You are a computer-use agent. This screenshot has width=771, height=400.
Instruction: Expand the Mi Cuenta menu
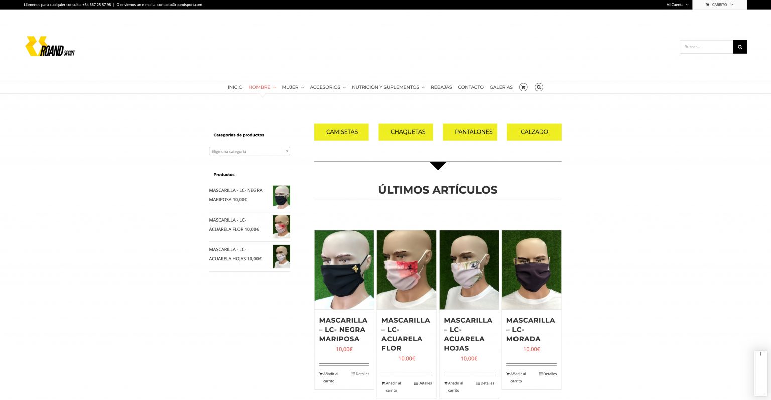point(677,5)
